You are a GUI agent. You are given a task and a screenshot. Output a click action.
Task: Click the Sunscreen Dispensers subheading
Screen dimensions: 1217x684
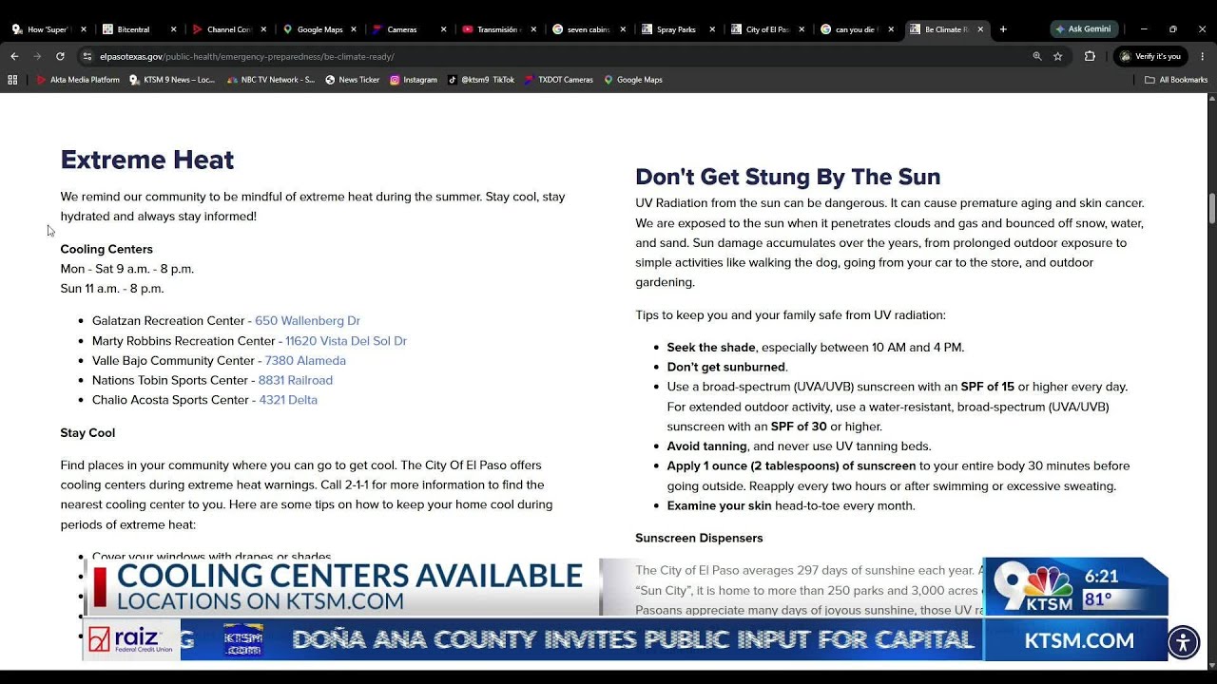point(699,538)
